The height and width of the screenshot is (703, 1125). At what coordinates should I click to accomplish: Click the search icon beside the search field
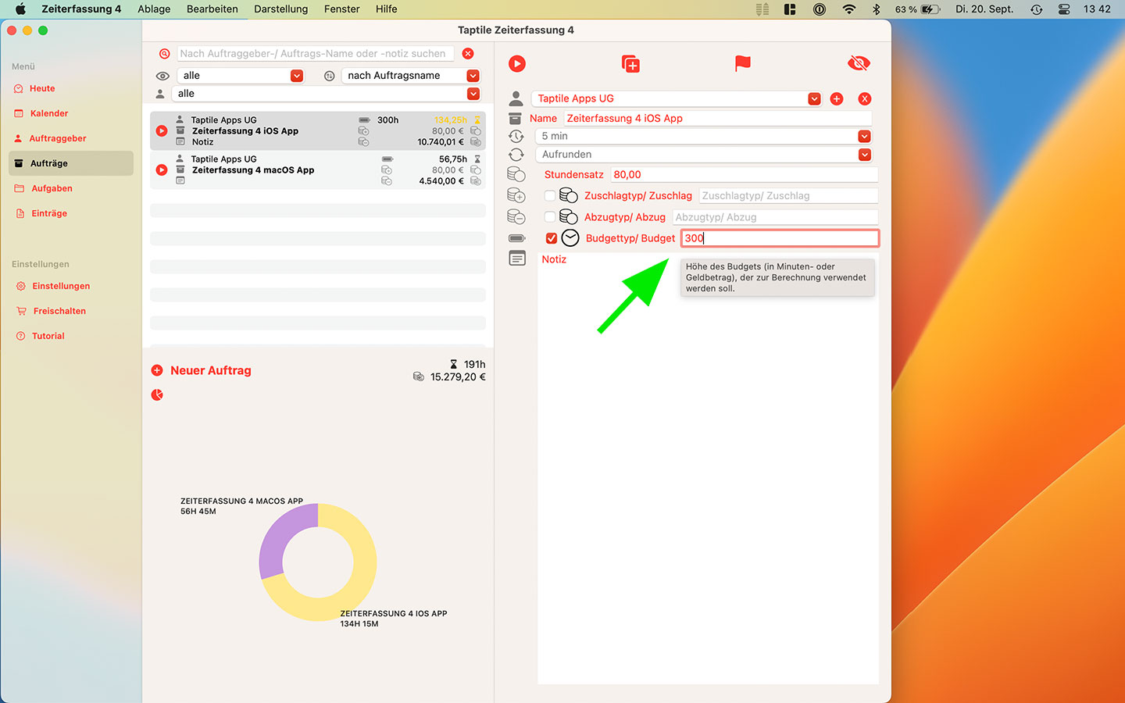[164, 54]
